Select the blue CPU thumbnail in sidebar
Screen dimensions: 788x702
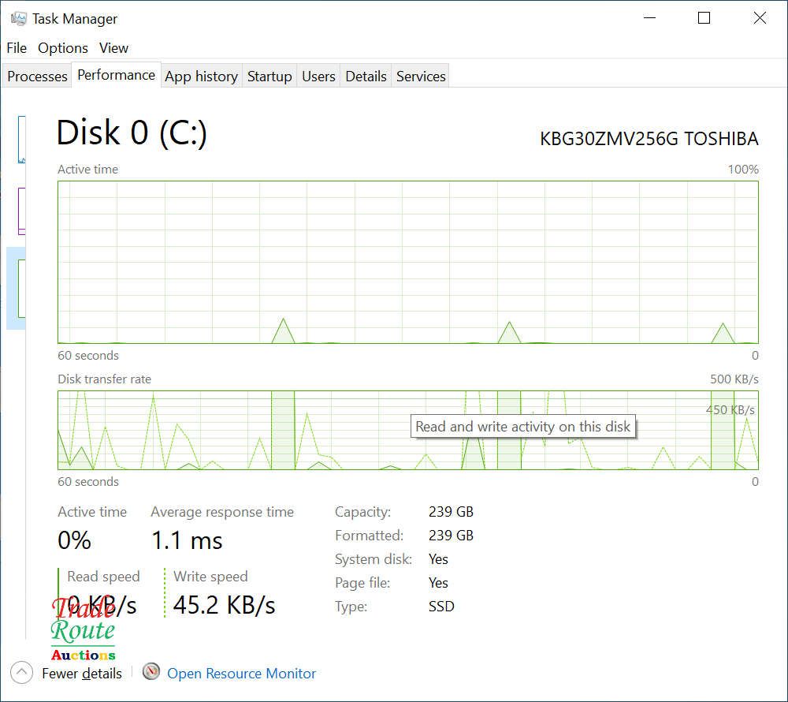coord(21,140)
